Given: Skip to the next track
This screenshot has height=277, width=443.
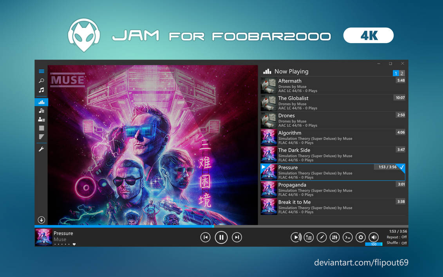Looking at the screenshot, I should pos(237,237).
